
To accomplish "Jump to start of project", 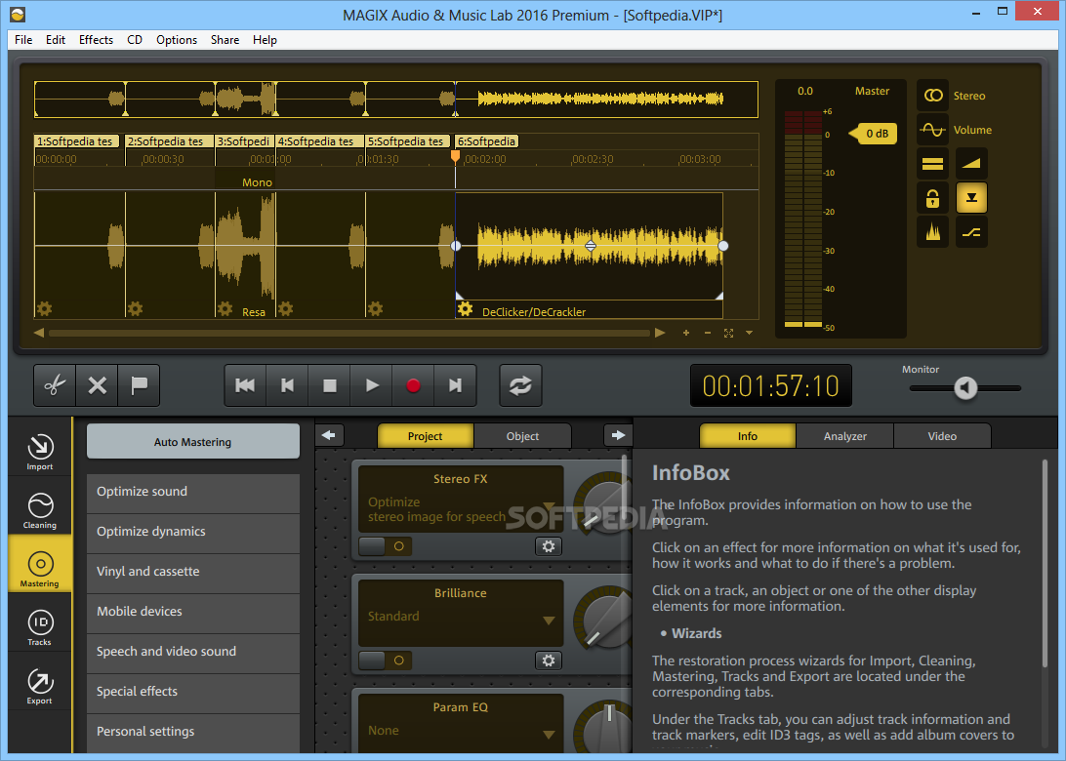I will (245, 385).
